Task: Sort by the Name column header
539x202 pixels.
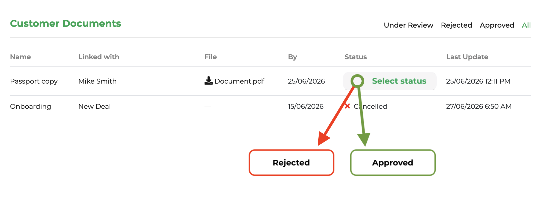Action: 20,57
